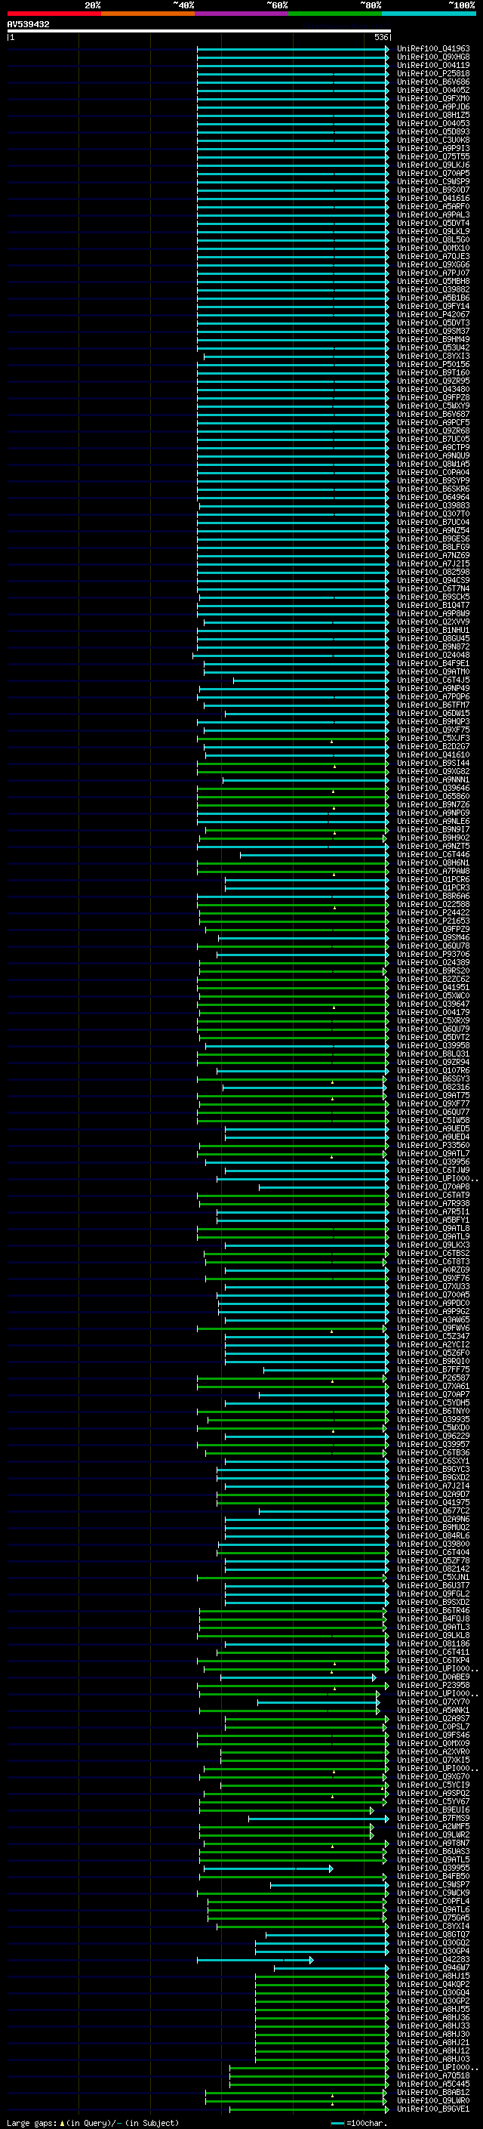Image resolution: width=483 pixels, height=2129 pixels.
Task: Select the UniRef100_P42067 label
Action: point(433,315)
